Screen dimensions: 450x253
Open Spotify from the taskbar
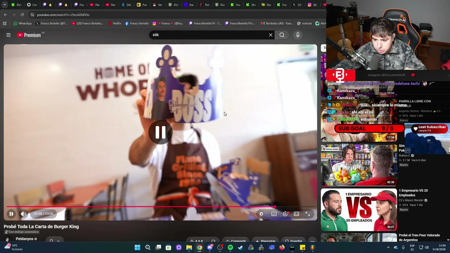[230, 247]
